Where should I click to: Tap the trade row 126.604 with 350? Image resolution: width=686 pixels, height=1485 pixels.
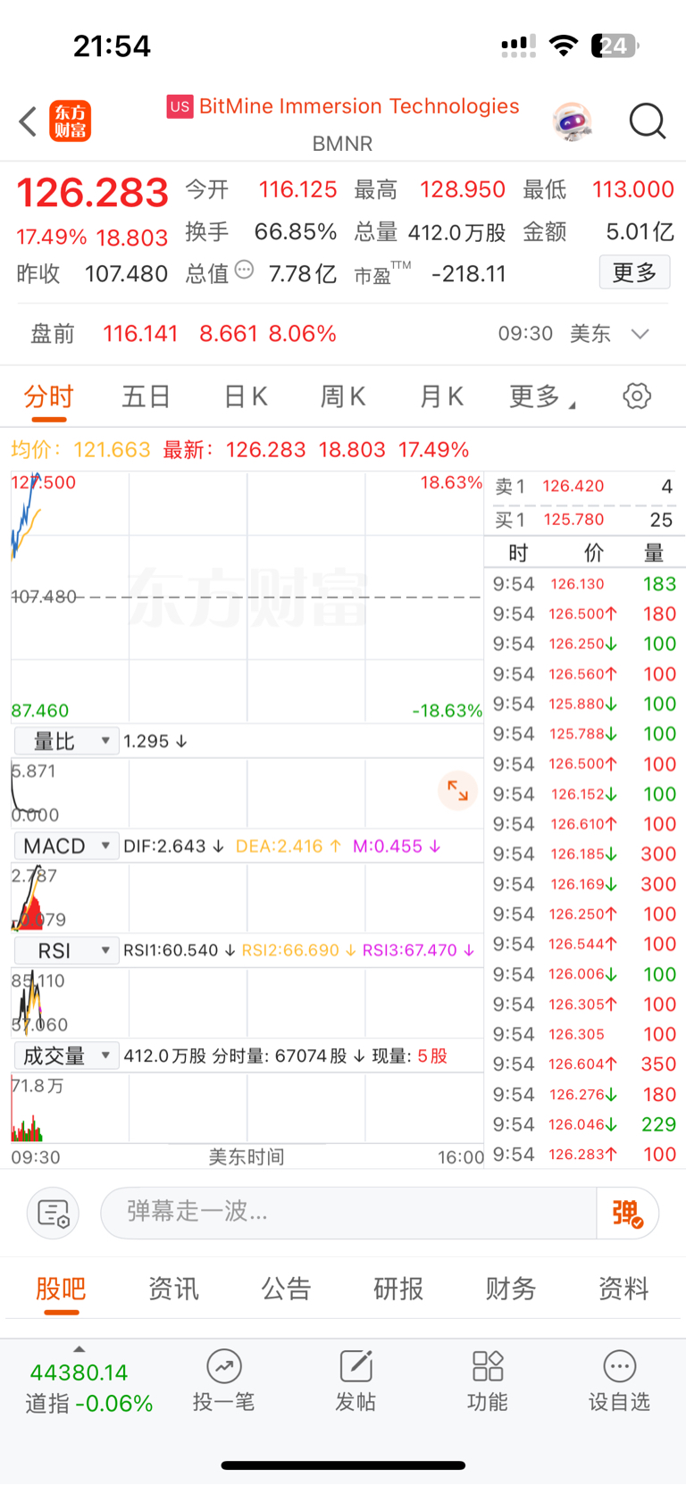point(584,1064)
